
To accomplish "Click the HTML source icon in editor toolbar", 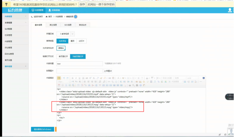I will point(58,78).
